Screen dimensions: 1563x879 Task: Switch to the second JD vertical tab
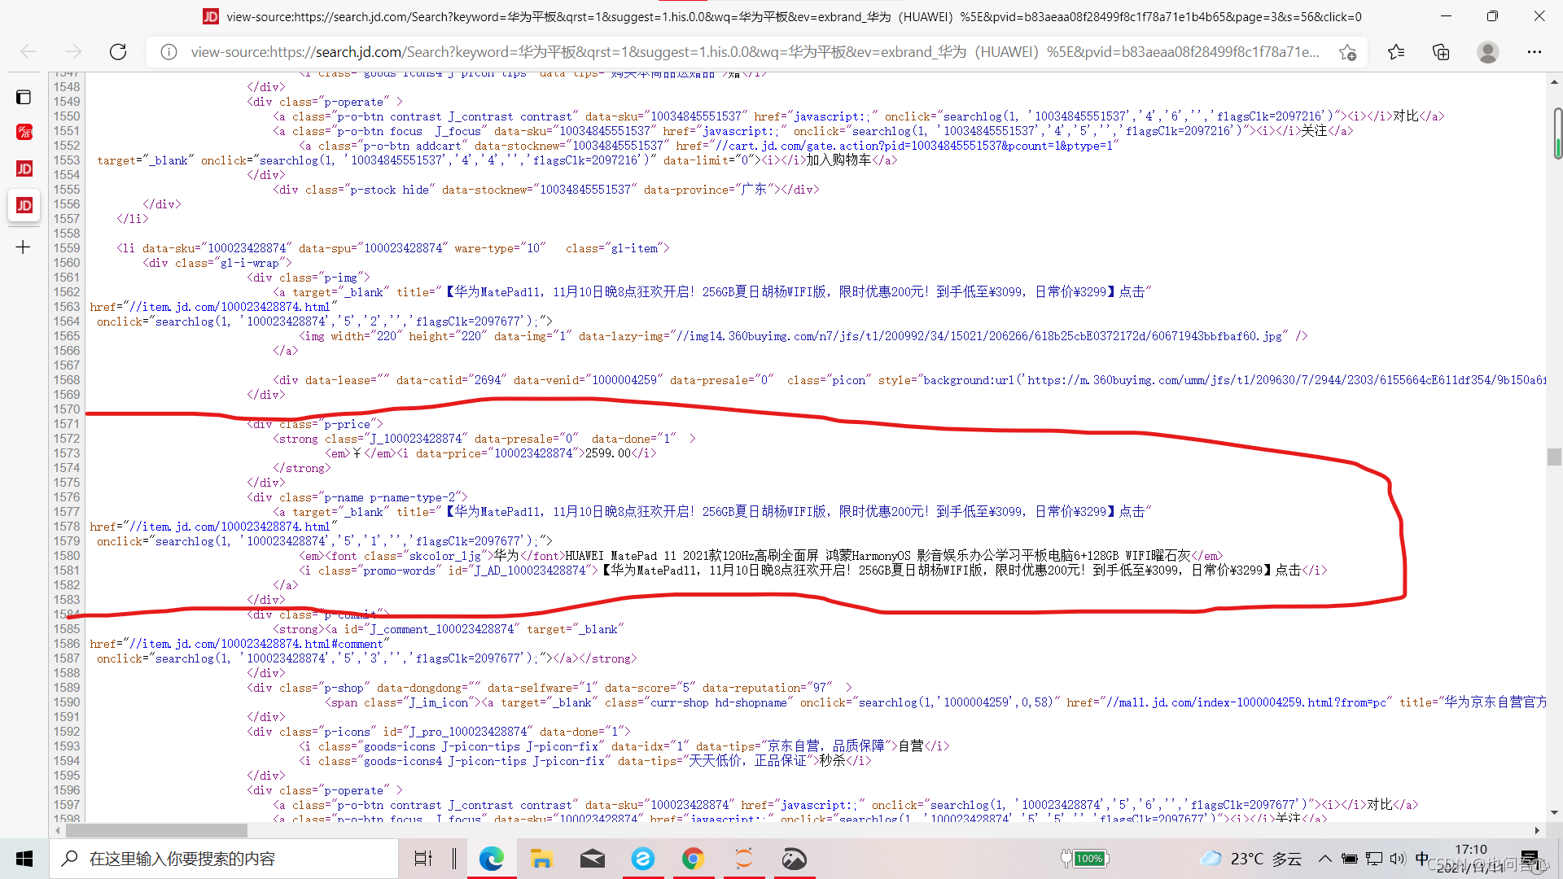click(24, 168)
